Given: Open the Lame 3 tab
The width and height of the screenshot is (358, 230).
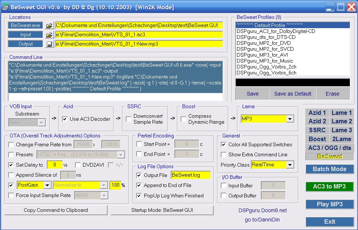Looking at the screenshot, I should point(342,130).
